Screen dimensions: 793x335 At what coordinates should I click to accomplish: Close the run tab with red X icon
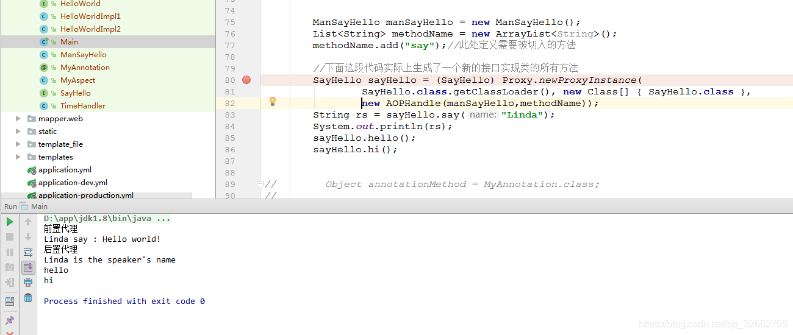(10, 333)
